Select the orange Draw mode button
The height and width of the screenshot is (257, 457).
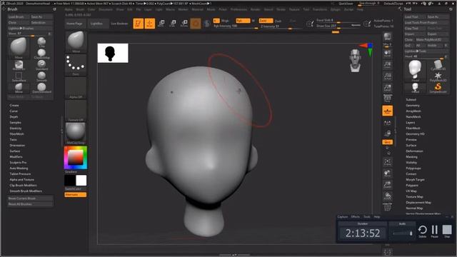coord(150,24)
